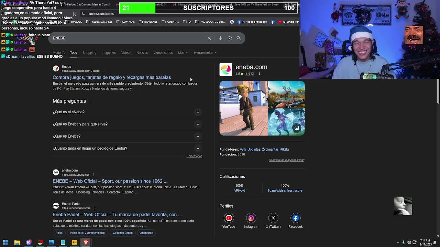Open the X (Twitter) profile icon
The width and height of the screenshot is (440, 247).
tap(273, 218)
